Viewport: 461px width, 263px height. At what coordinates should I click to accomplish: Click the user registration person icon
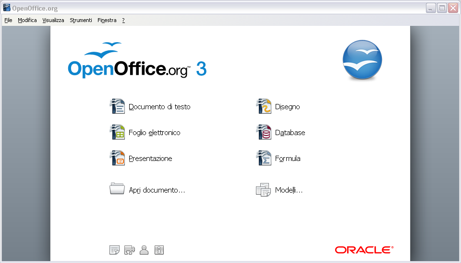(x=144, y=250)
